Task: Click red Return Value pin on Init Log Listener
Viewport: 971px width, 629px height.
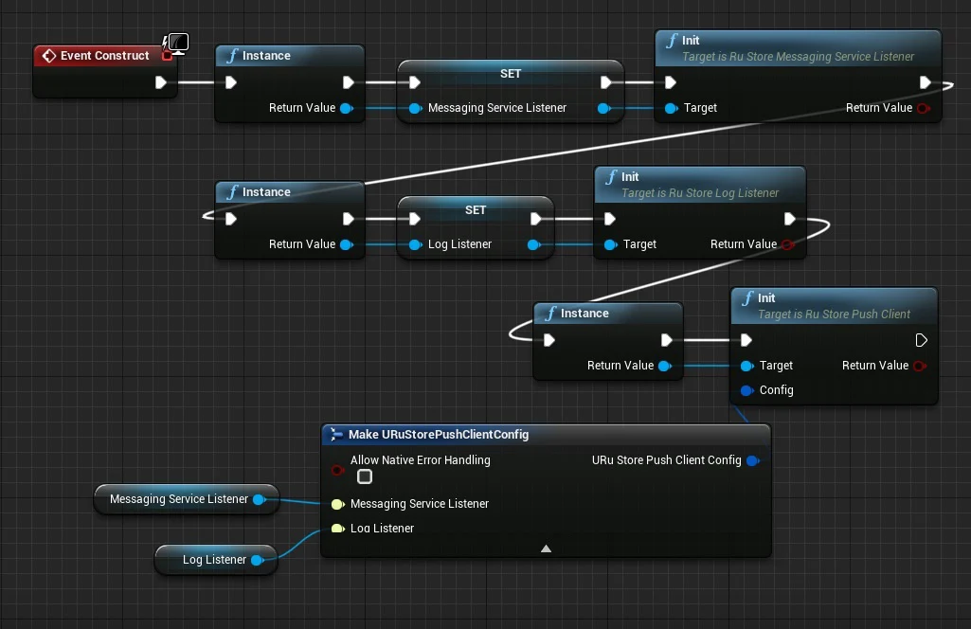Action: tap(788, 244)
